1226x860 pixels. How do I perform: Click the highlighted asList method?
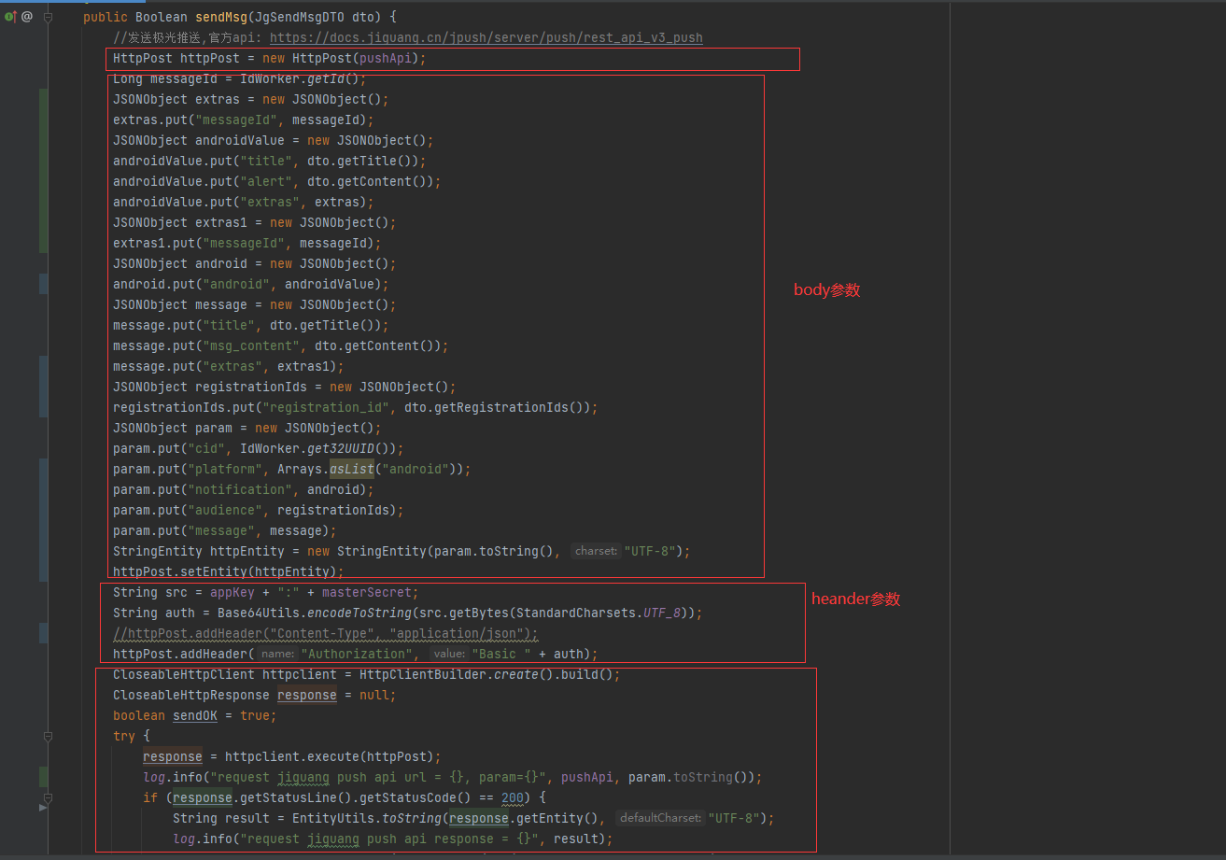pos(352,469)
